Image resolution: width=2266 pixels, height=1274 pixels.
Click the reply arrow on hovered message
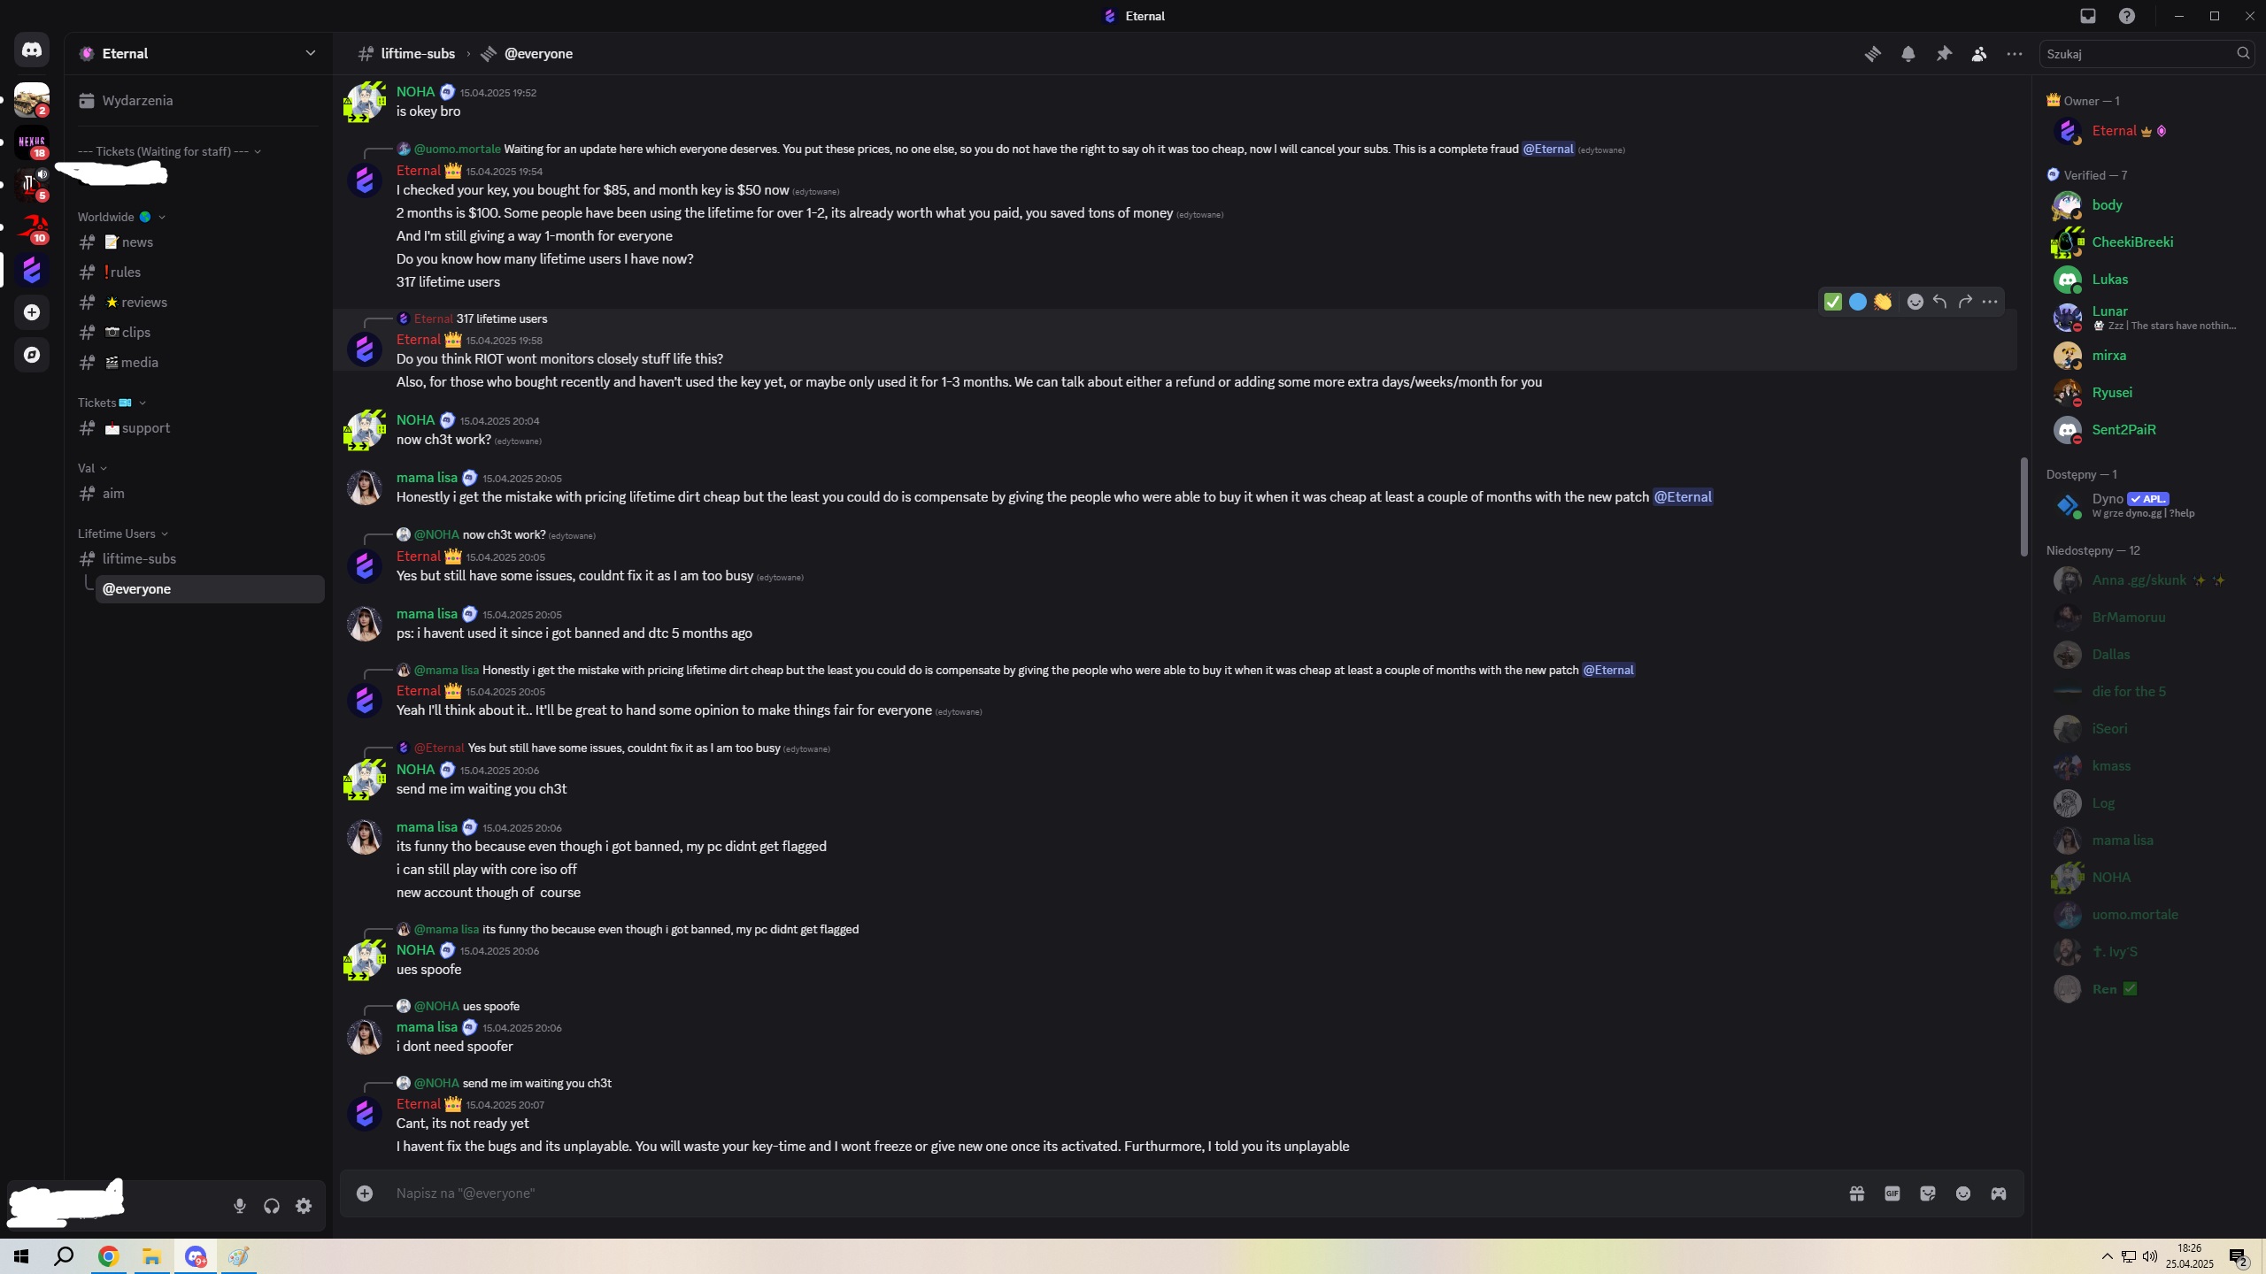click(1940, 302)
